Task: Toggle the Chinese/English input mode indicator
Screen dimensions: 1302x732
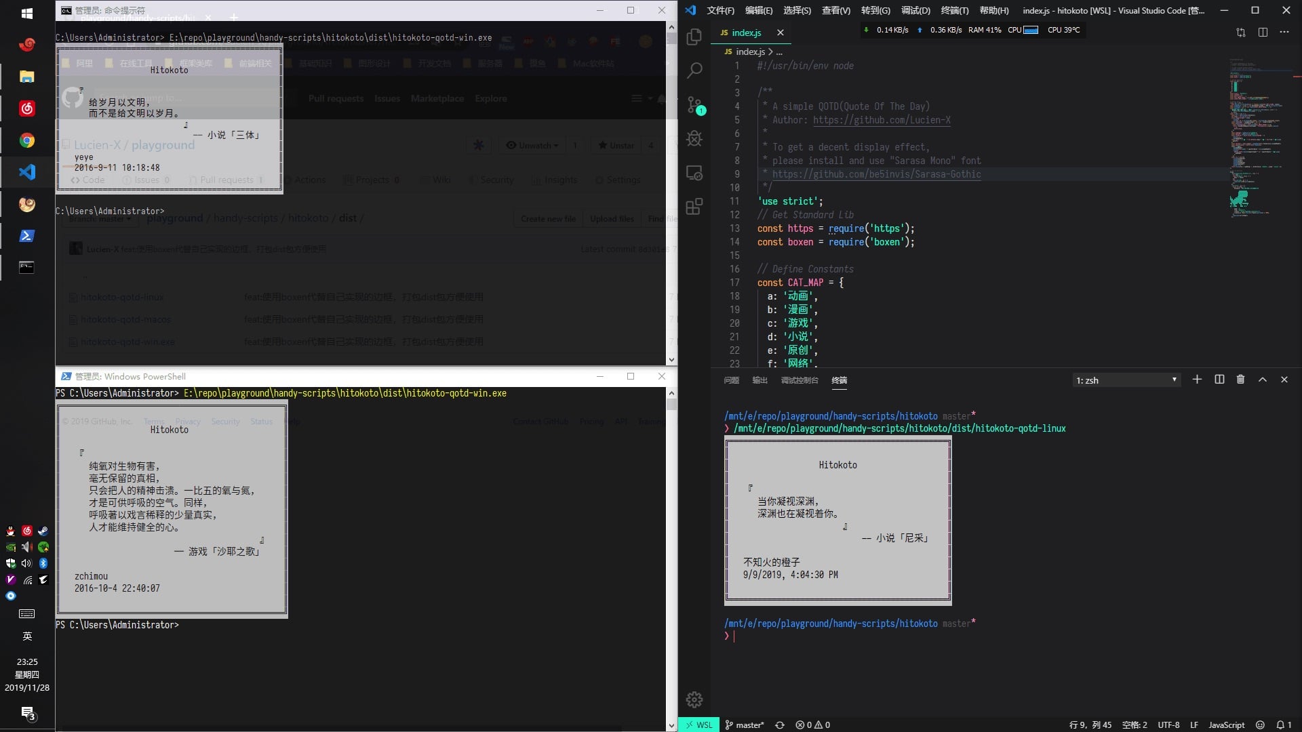Action: (x=27, y=636)
